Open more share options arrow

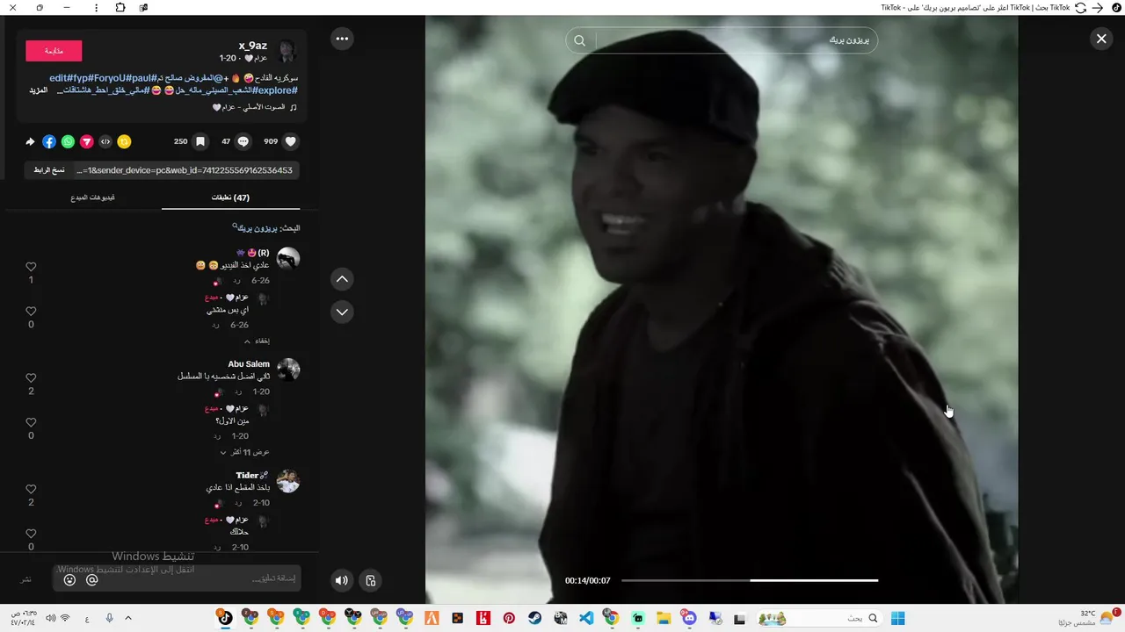pyautogui.click(x=31, y=141)
